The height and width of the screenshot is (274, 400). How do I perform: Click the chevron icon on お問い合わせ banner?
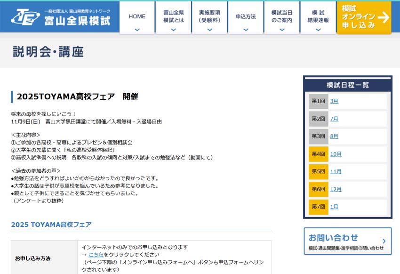tap(384, 241)
